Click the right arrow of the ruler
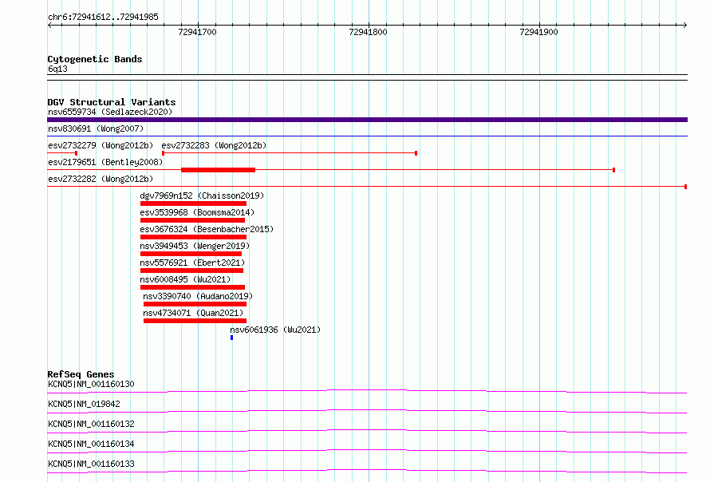710x482 pixels. [x=685, y=25]
